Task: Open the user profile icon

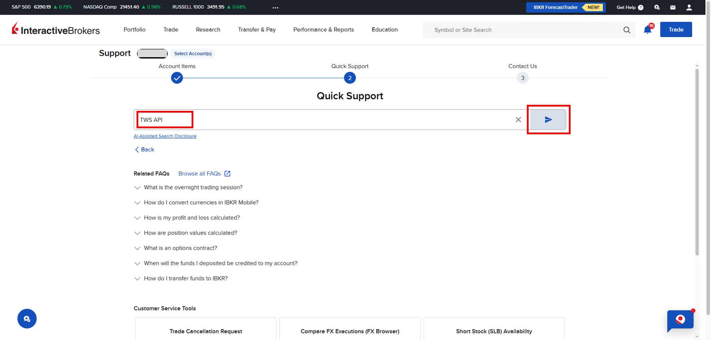Action: click(x=689, y=7)
